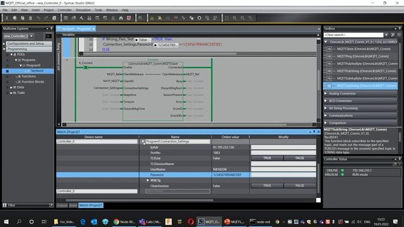The width and height of the screenshot is (404, 227).
Task: Switch to the Build tab
Action: tap(73, 206)
